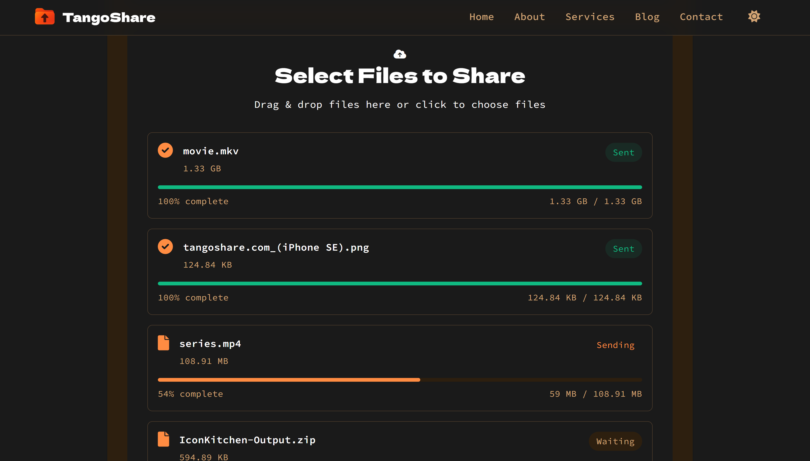Toggle the checkmark beside tangoshare.com_(iPhone SE).png
Screen dimensions: 810x461
point(165,246)
